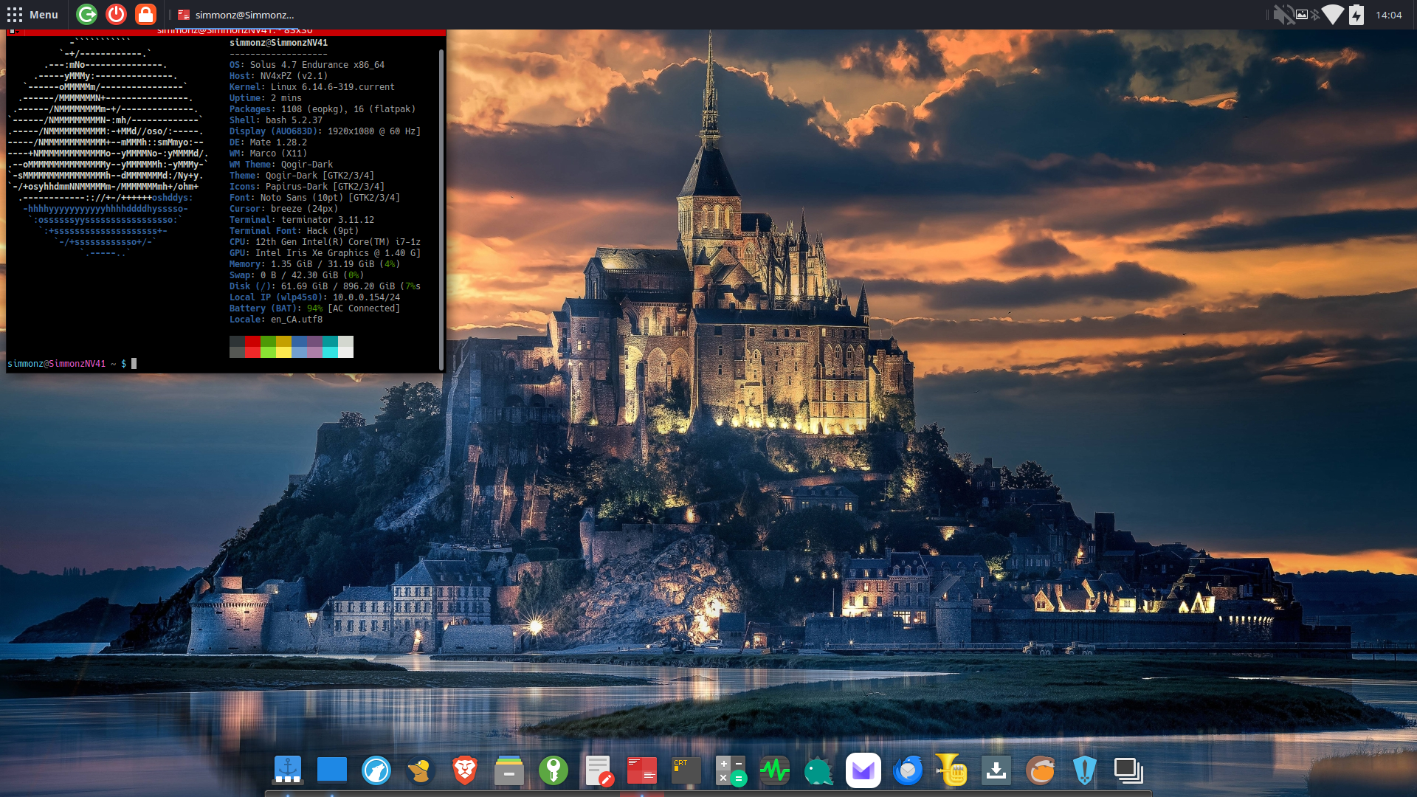Launch the CRT retro terminal dock icon

tap(686, 770)
